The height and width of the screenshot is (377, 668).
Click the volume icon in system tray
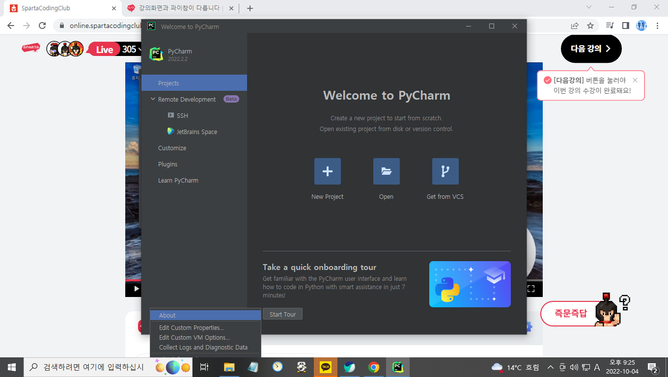[574, 367]
